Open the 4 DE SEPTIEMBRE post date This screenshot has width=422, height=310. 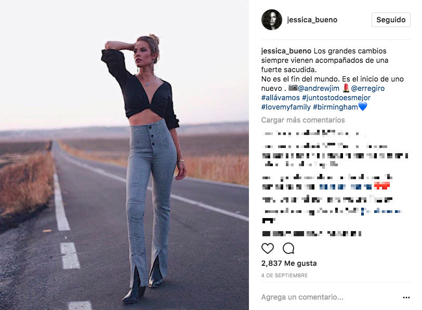(284, 275)
